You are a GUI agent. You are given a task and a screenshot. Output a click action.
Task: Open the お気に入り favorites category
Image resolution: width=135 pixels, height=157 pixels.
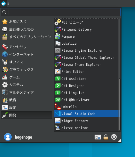[26, 22]
